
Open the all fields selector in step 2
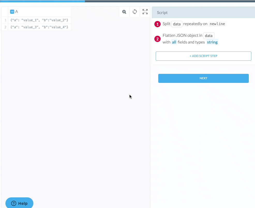174,42
